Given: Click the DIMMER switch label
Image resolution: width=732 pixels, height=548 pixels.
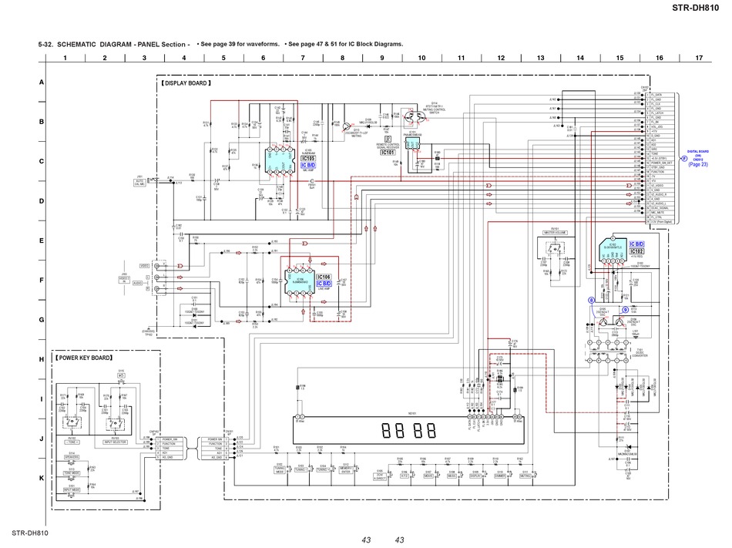Looking at the screenshot, I should click(x=499, y=476).
